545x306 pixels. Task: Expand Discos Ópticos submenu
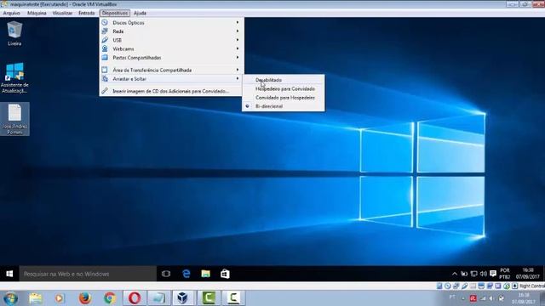[x=172, y=23]
